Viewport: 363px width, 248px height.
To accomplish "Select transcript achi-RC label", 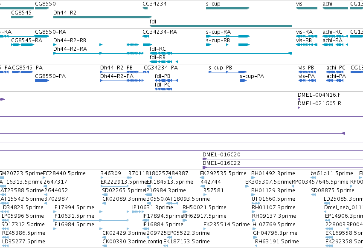I will 332,32.
